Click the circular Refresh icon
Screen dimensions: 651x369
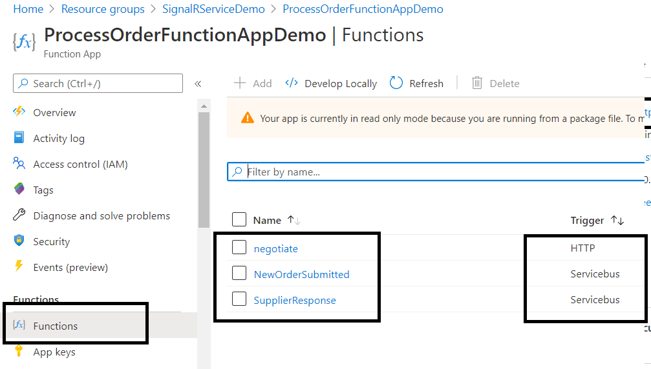tap(396, 83)
